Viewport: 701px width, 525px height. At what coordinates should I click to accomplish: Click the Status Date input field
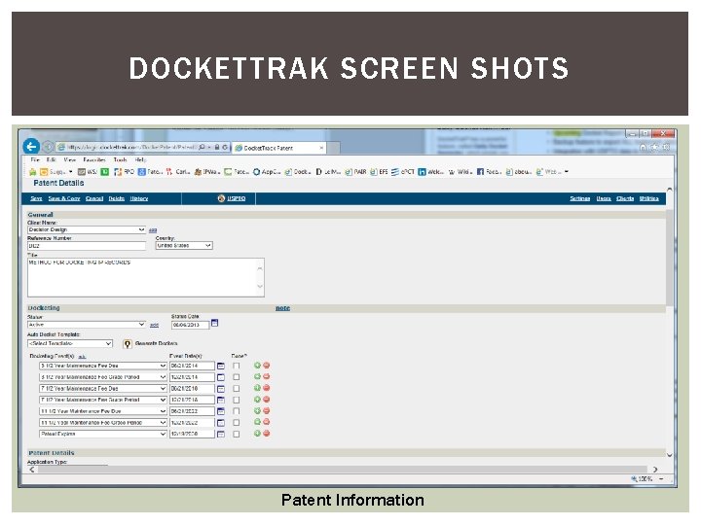190,325
